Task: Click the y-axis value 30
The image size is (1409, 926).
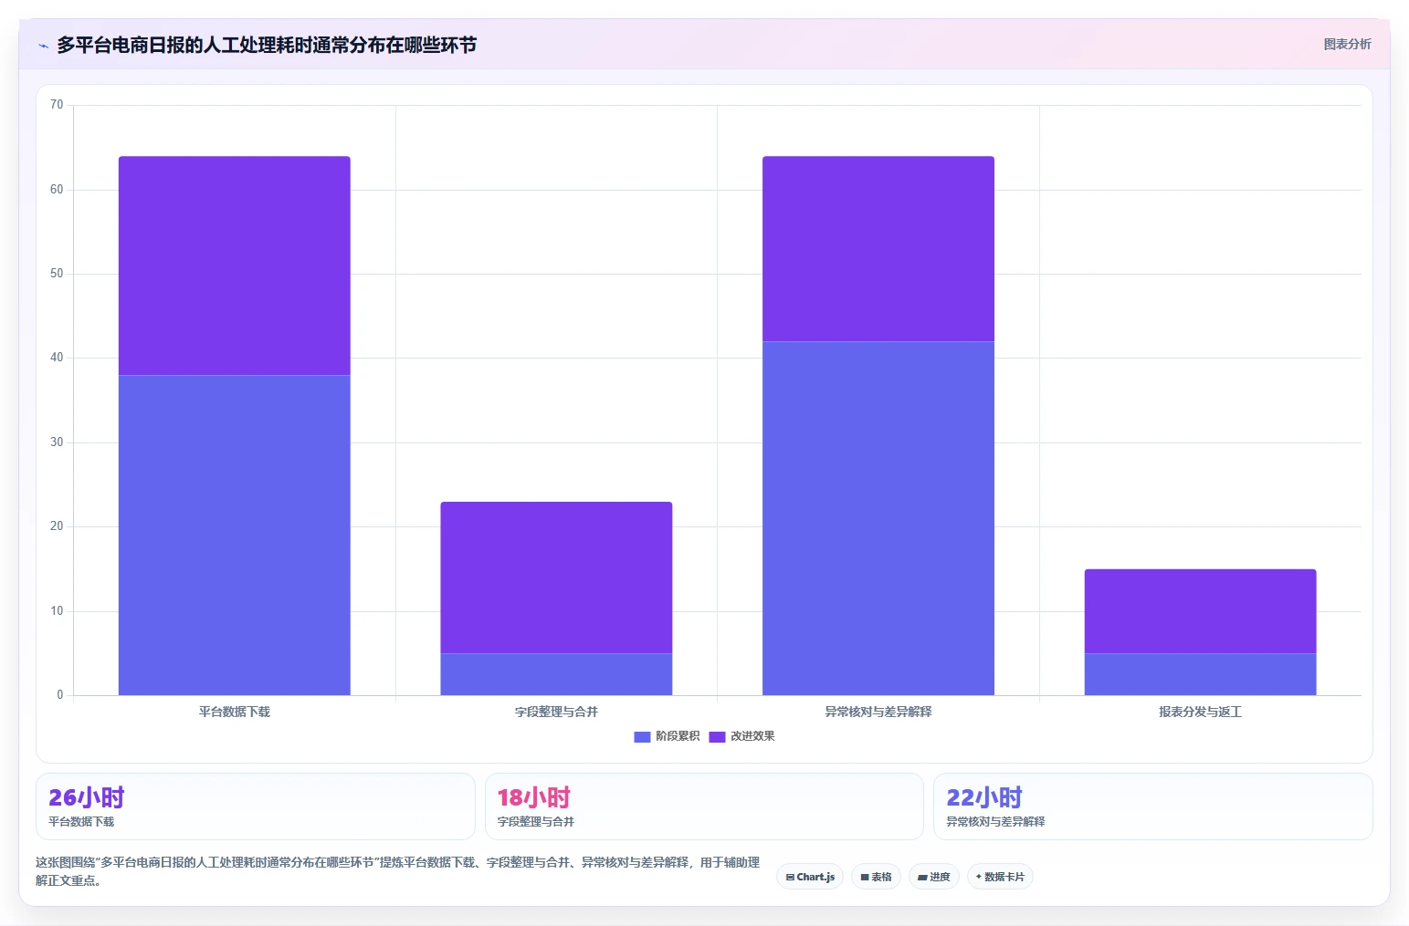Action: pos(57,442)
